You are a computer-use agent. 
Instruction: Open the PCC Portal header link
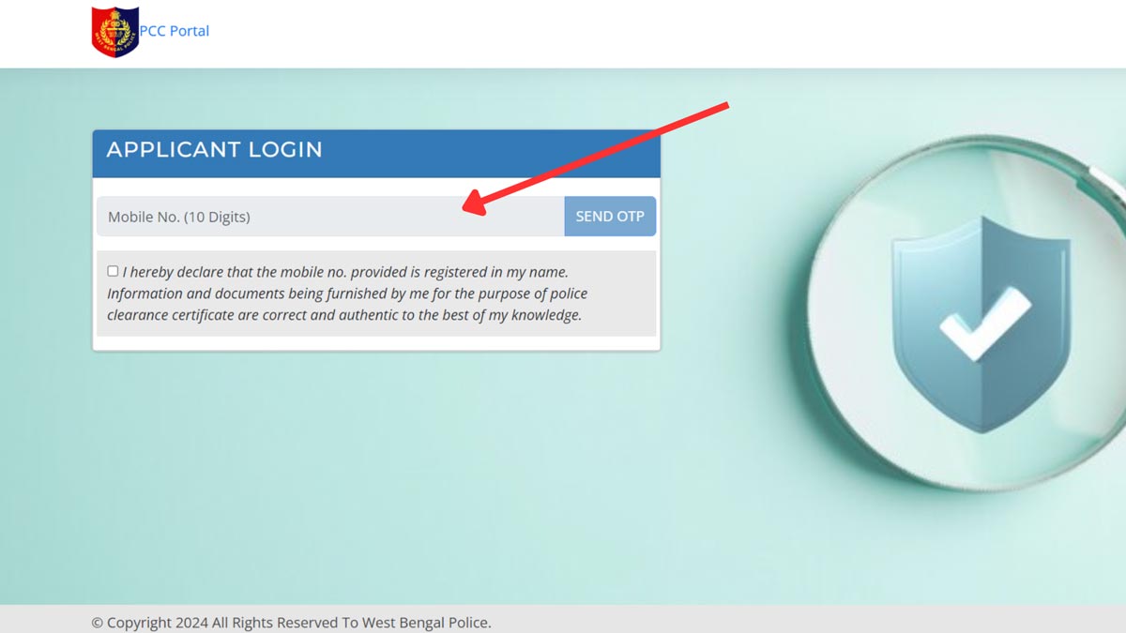(x=175, y=31)
